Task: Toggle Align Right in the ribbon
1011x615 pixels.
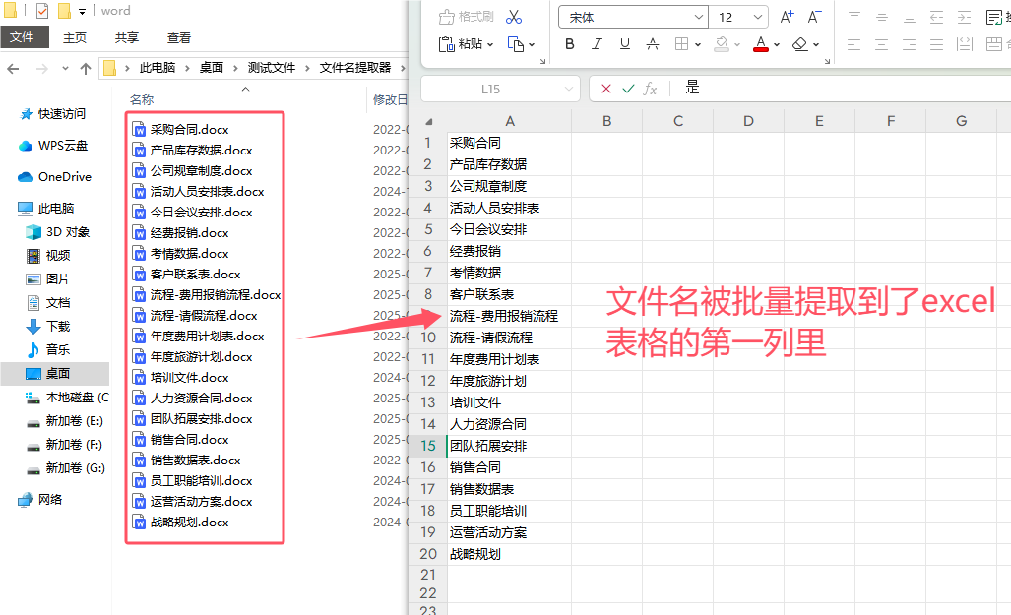Action: pyautogui.click(x=910, y=44)
